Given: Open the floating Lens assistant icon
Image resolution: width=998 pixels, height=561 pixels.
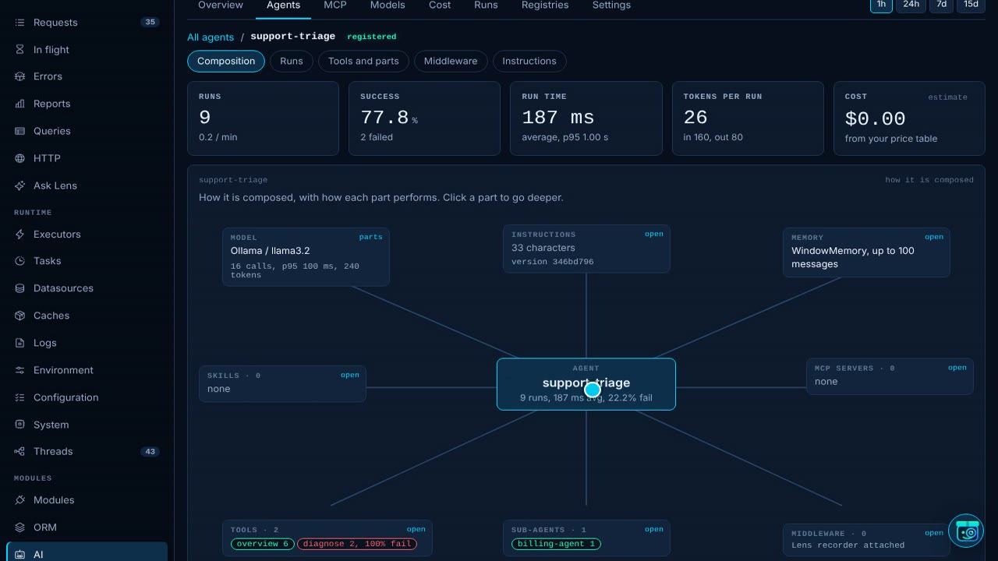Looking at the screenshot, I should pyautogui.click(x=966, y=531).
